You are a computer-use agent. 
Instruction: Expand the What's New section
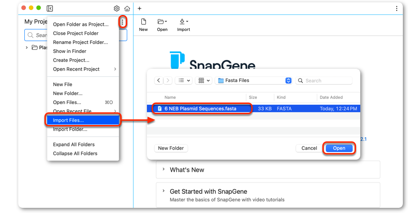click(163, 169)
